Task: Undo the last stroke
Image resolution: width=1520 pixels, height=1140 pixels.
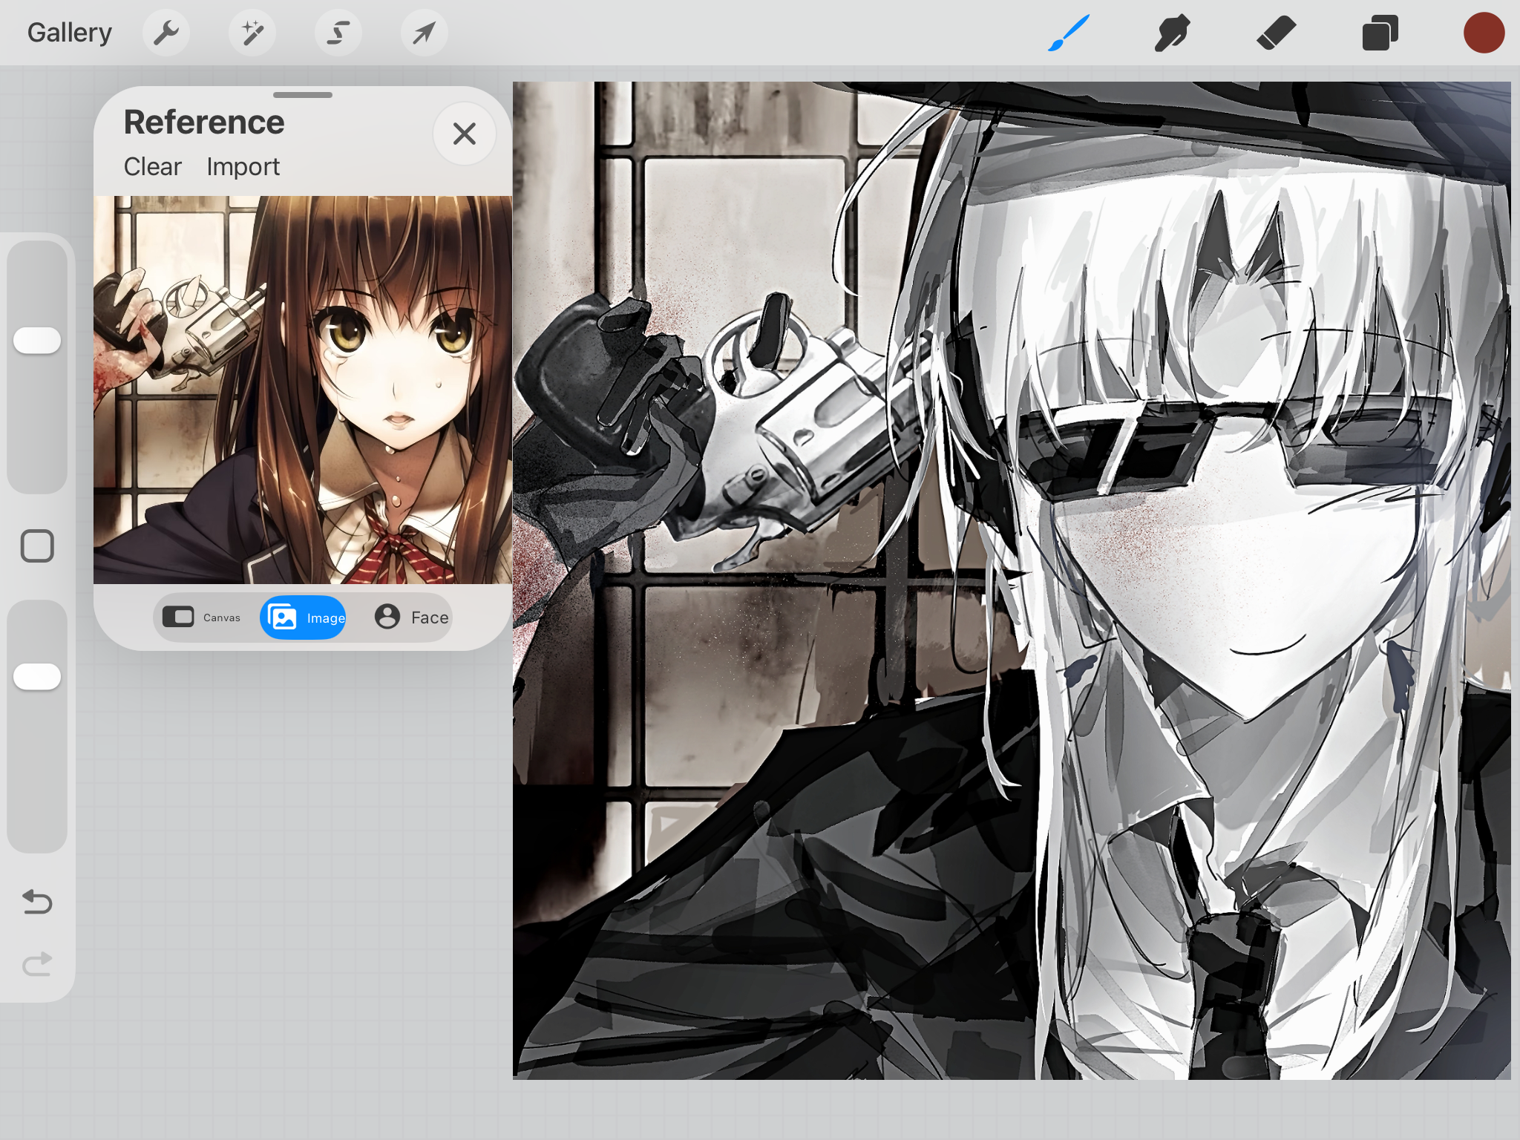Action: point(37,902)
